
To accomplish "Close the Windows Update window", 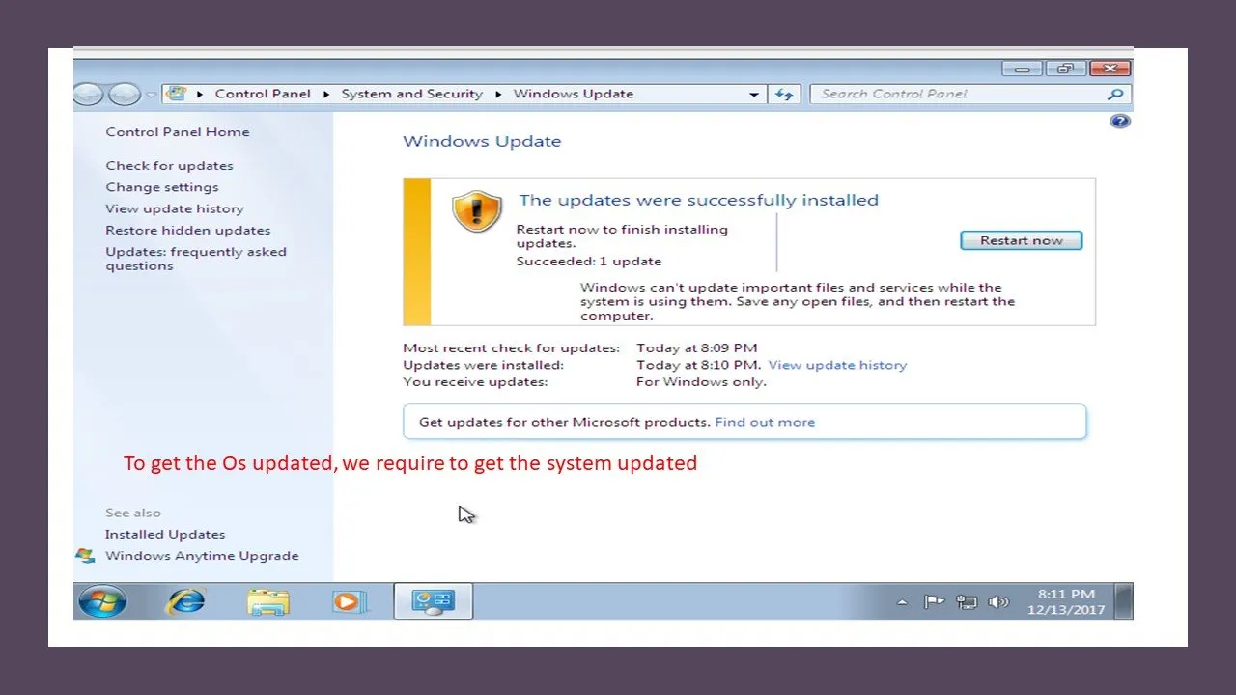I will [1110, 69].
